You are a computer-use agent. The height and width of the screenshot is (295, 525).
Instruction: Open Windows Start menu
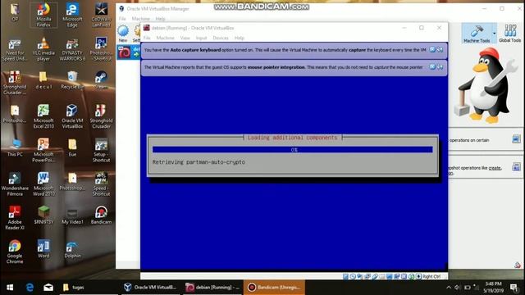click(10, 288)
